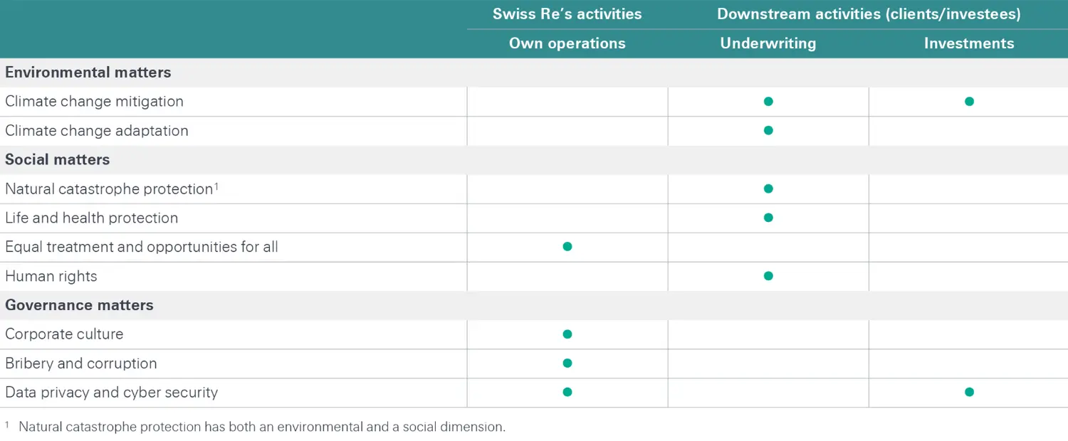Viewport: 1068px width, 441px height.
Task: Click the Underwriting dot for Climate change adaptation
Action: click(768, 131)
